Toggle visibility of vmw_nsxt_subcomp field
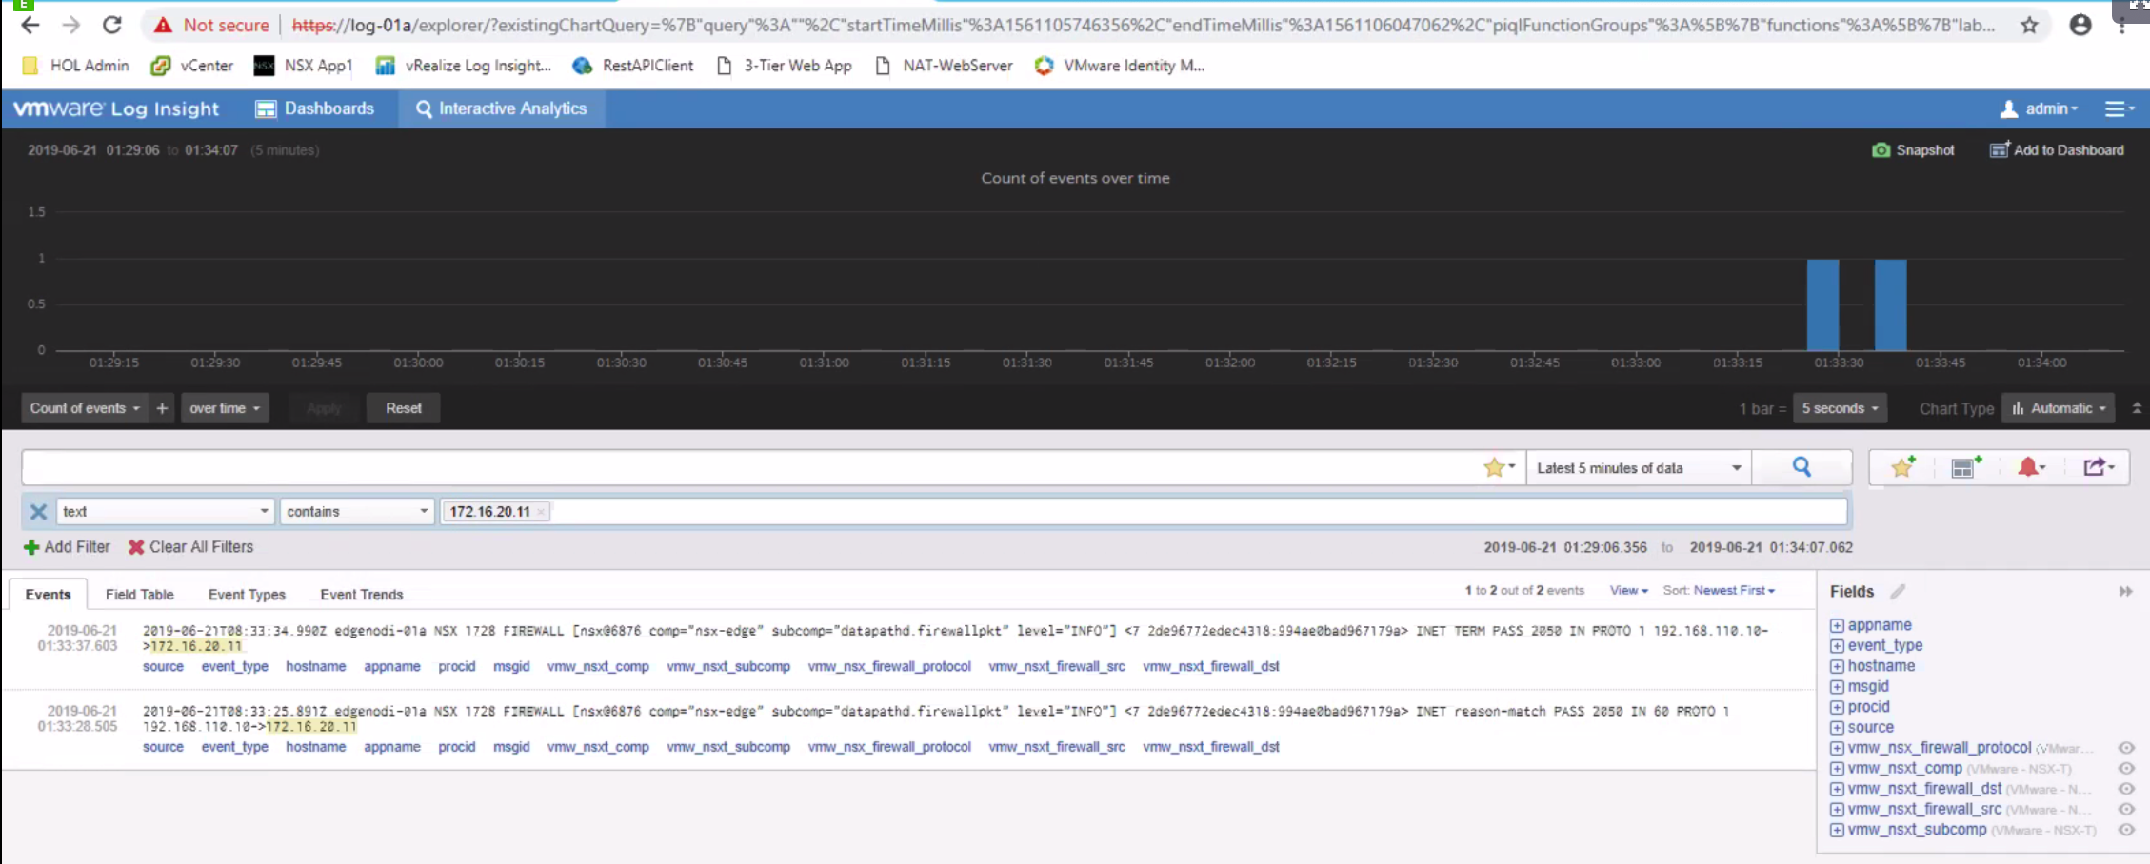Viewport: 2150px width, 864px height. [2126, 830]
